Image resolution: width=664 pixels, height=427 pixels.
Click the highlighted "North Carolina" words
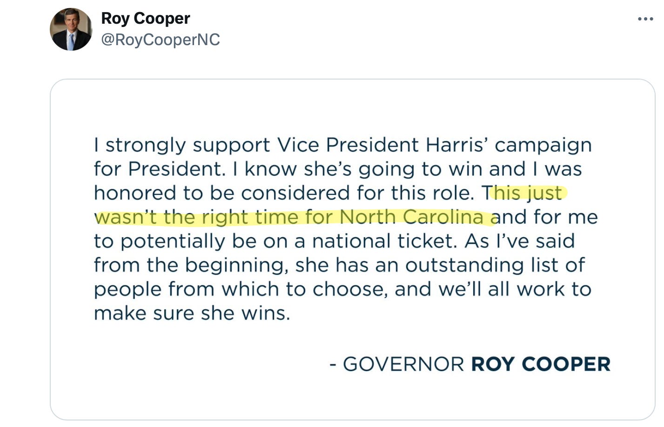point(411,217)
